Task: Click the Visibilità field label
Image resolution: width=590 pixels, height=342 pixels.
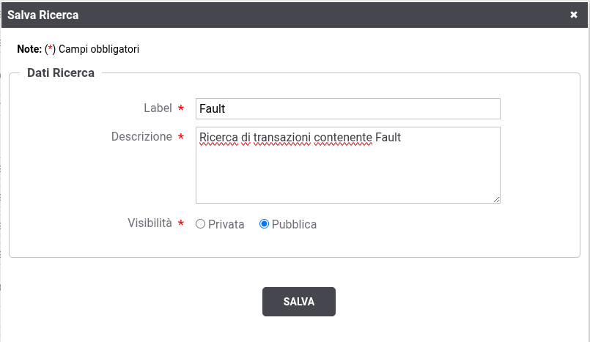Action: pos(150,223)
